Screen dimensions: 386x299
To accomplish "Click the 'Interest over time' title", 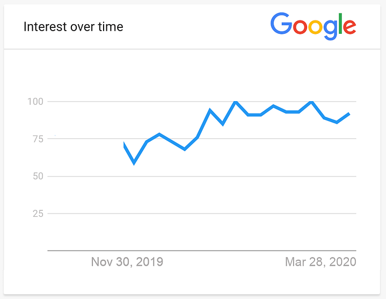I will click(x=74, y=27).
